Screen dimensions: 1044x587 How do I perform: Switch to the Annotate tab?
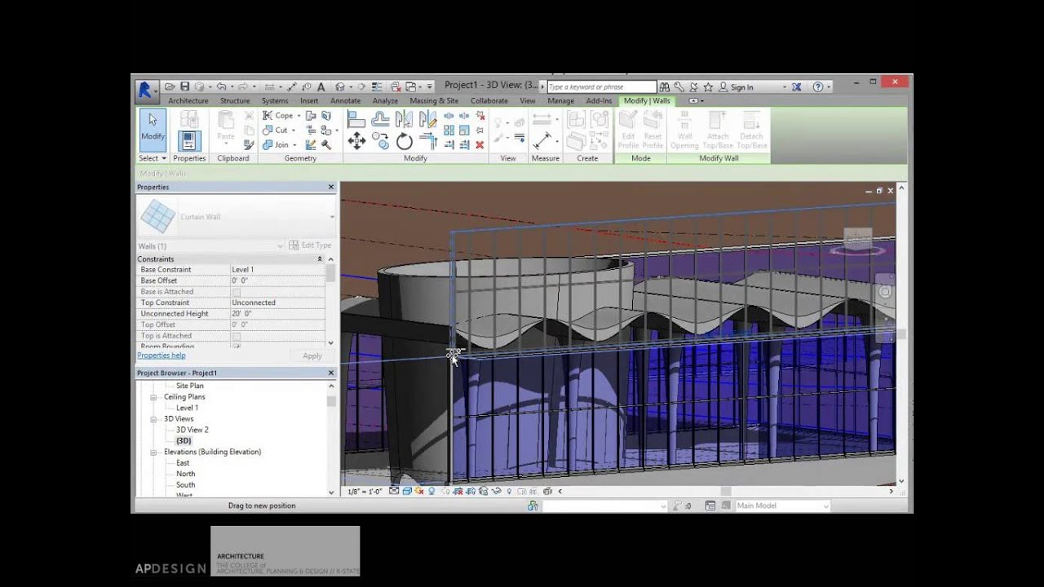pyautogui.click(x=345, y=101)
